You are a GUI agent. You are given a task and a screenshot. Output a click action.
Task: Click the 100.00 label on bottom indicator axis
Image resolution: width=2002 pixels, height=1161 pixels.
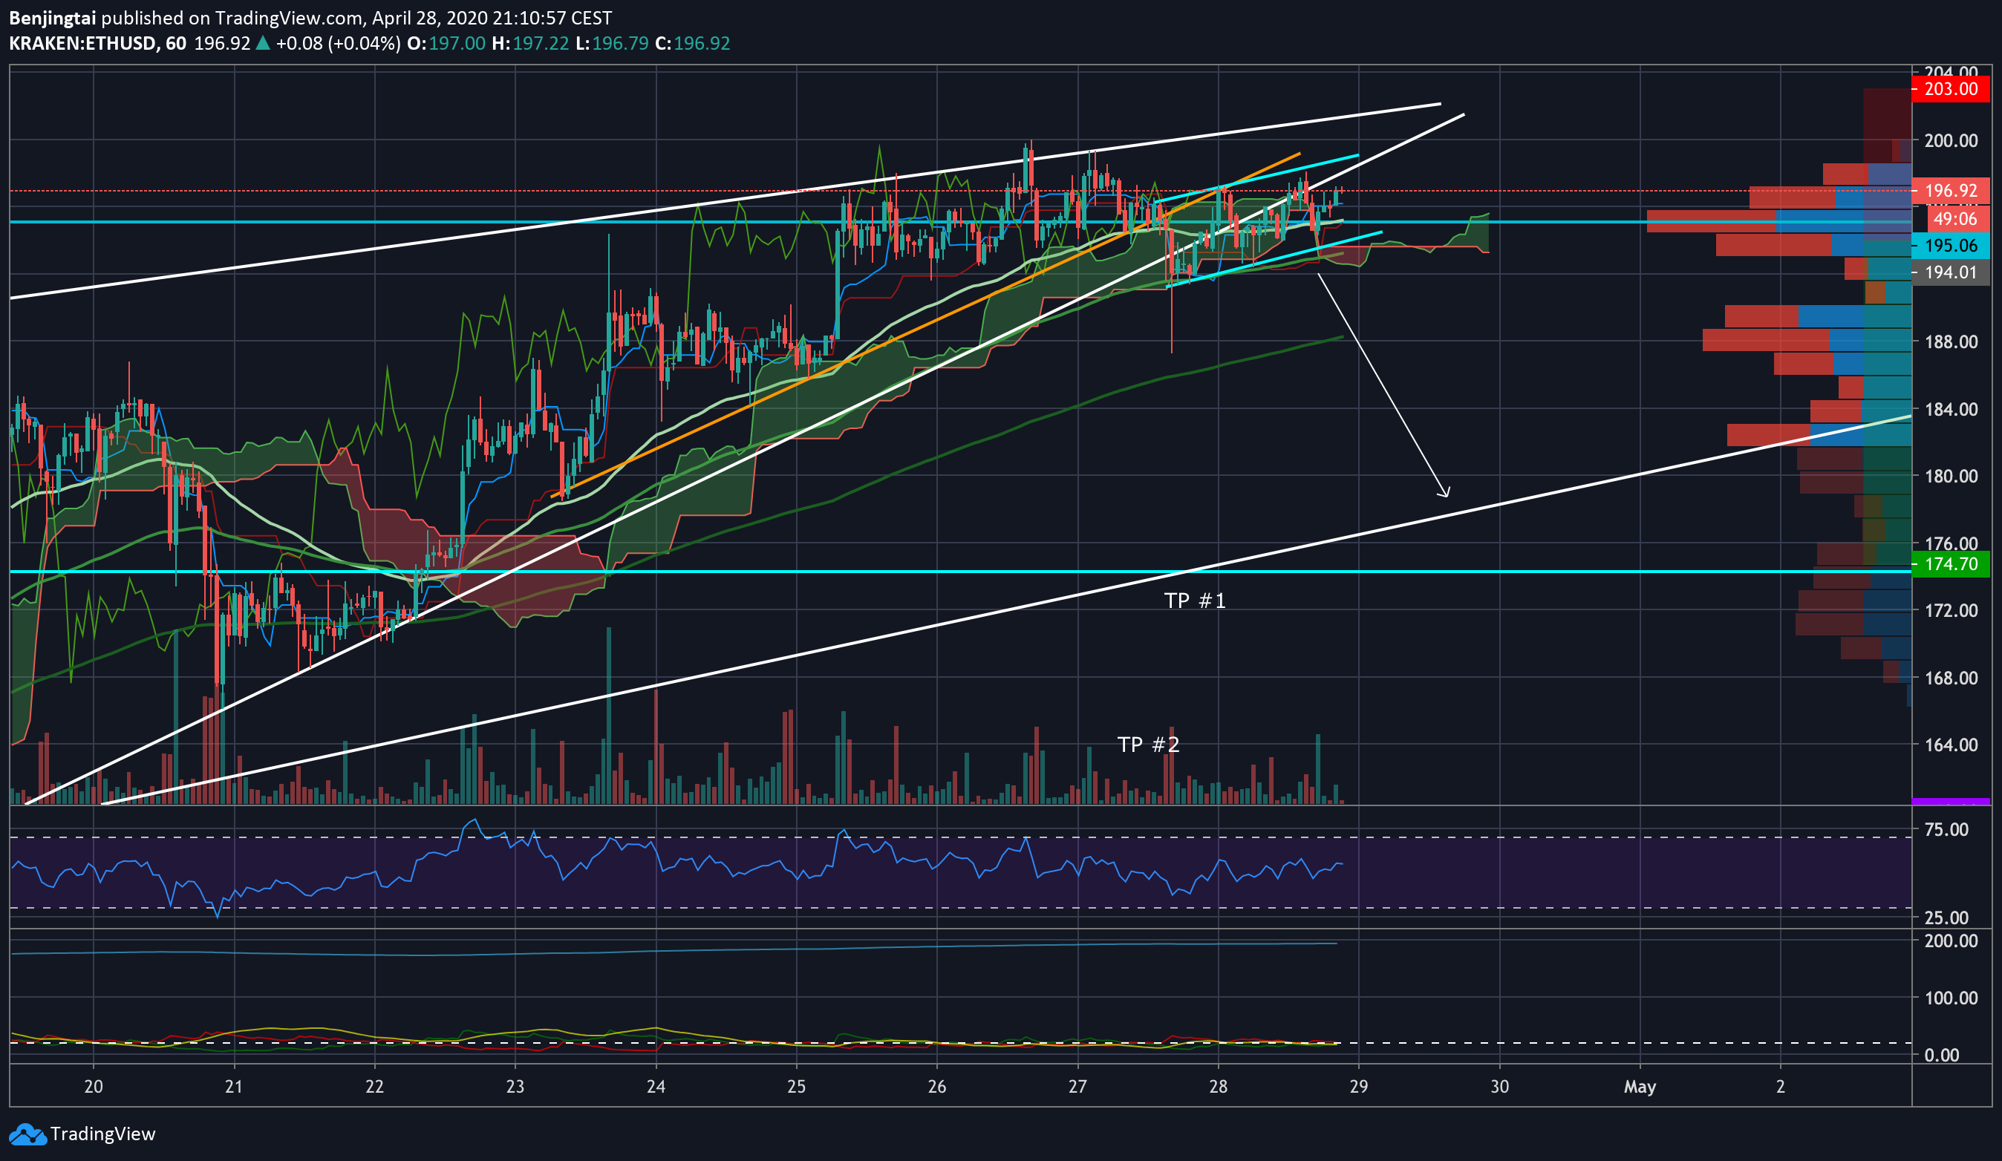pos(1952,998)
